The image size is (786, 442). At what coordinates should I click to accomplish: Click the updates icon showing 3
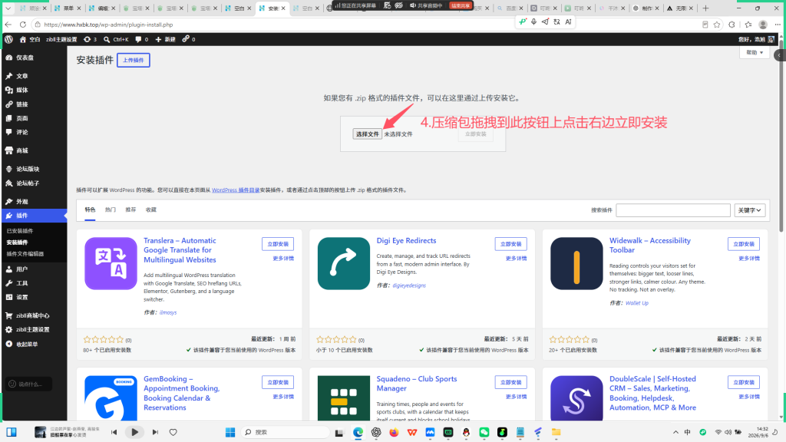point(91,39)
